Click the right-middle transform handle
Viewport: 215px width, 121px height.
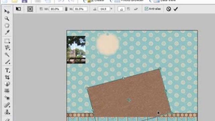click(x=166, y=91)
